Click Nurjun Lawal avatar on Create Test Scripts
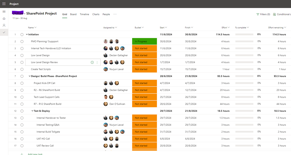 [x=105, y=69]
